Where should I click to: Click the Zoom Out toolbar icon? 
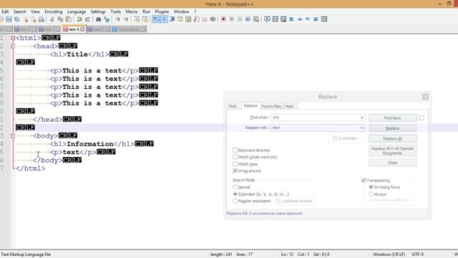pyautogui.click(x=126, y=19)
